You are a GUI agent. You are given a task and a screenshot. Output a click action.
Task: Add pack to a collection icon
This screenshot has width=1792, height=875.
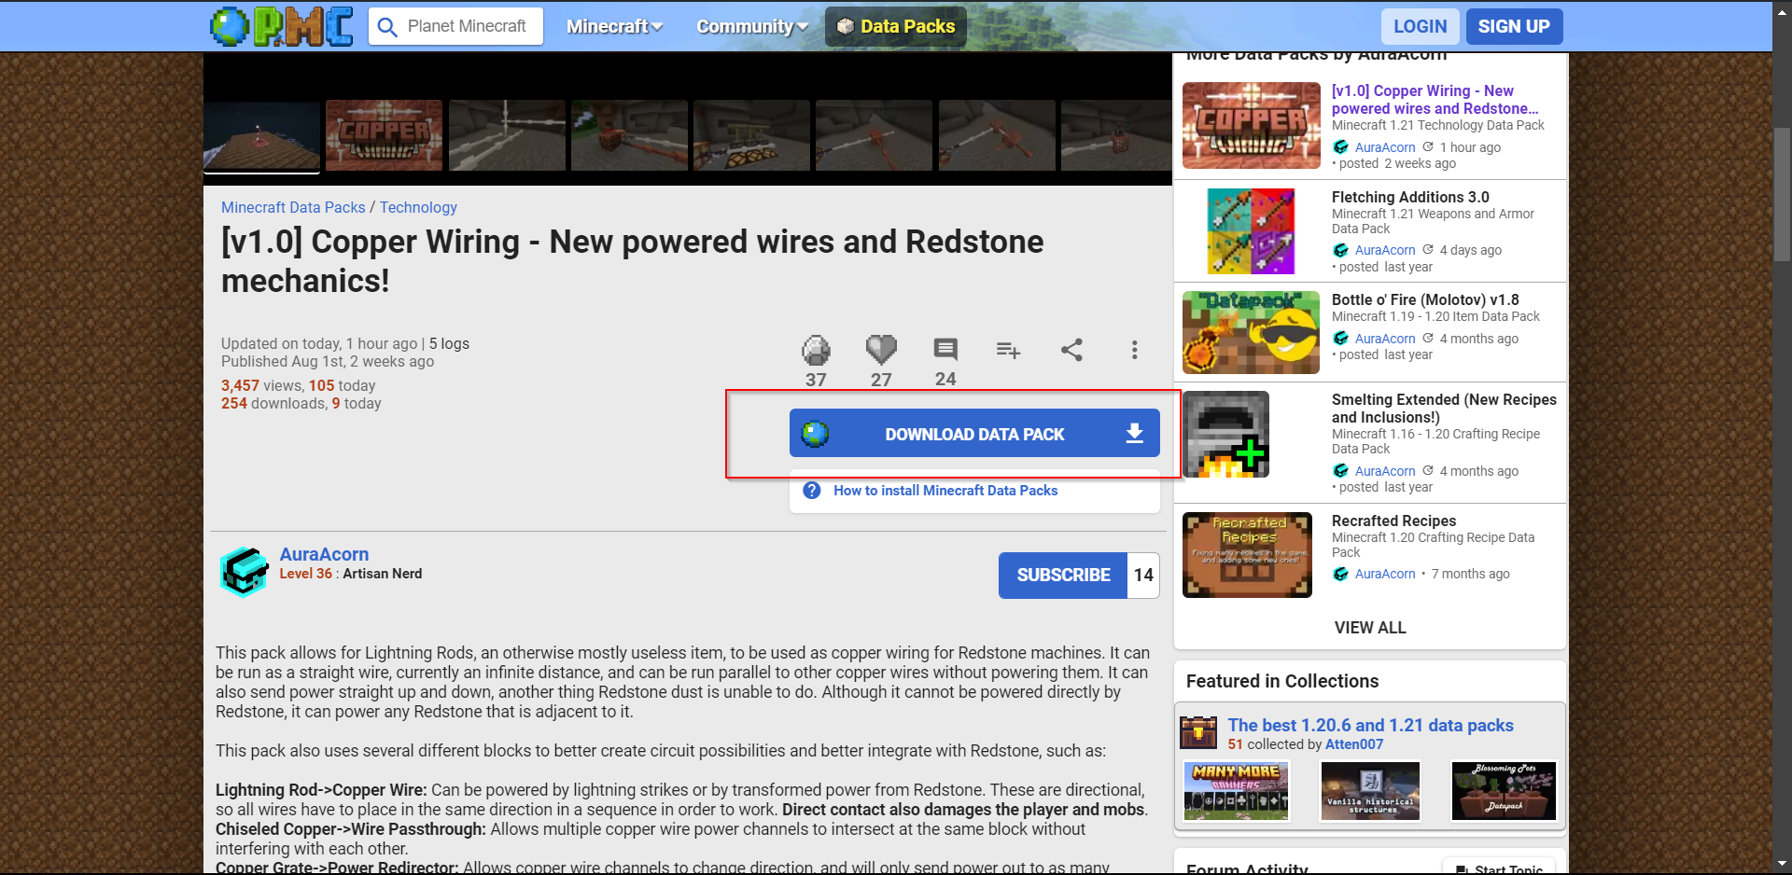[x=1008, y=350]
